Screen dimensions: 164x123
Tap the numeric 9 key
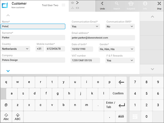click(158, 82)
